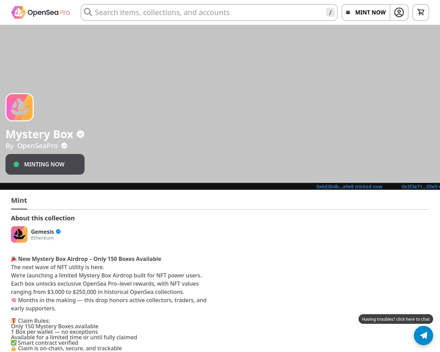The width and height of the screenshot is (440, 352).
Task: Open the account profile icon
Action: [x=399, y=12]
